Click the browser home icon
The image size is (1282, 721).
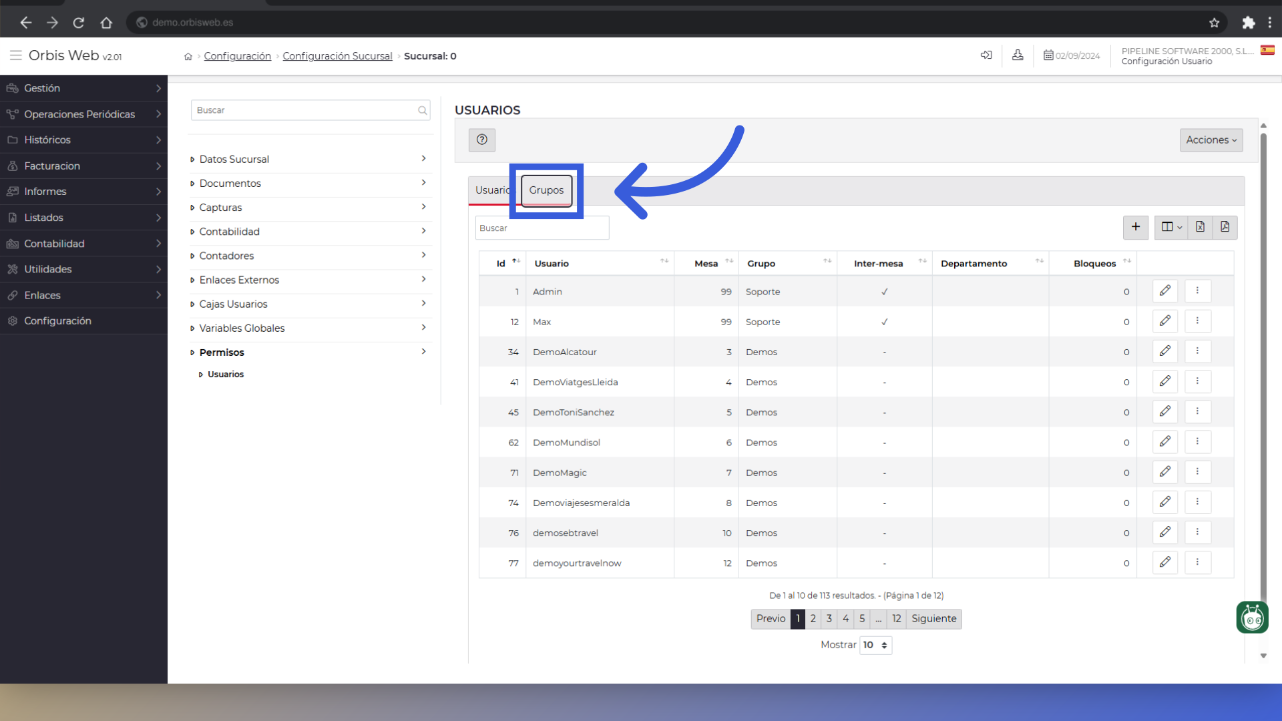pyautogui.click(x=106, y=23)
